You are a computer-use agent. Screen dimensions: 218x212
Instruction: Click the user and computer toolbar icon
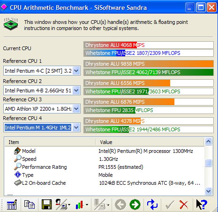coord(61,204)
